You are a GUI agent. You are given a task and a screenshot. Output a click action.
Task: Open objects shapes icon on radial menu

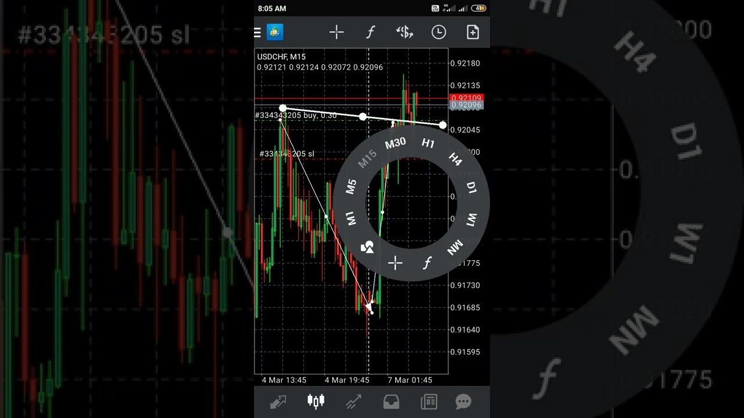pos(367,248)
